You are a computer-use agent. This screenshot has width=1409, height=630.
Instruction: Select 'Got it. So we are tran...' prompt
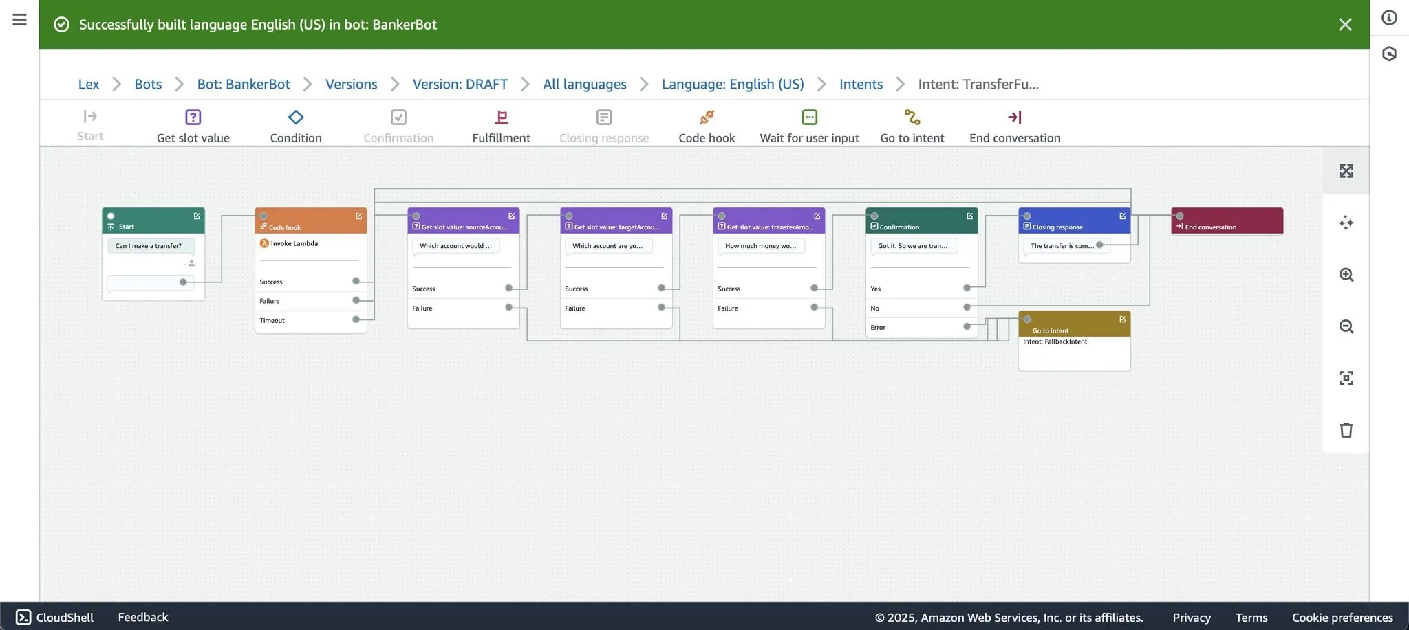(x=912, y=246)
